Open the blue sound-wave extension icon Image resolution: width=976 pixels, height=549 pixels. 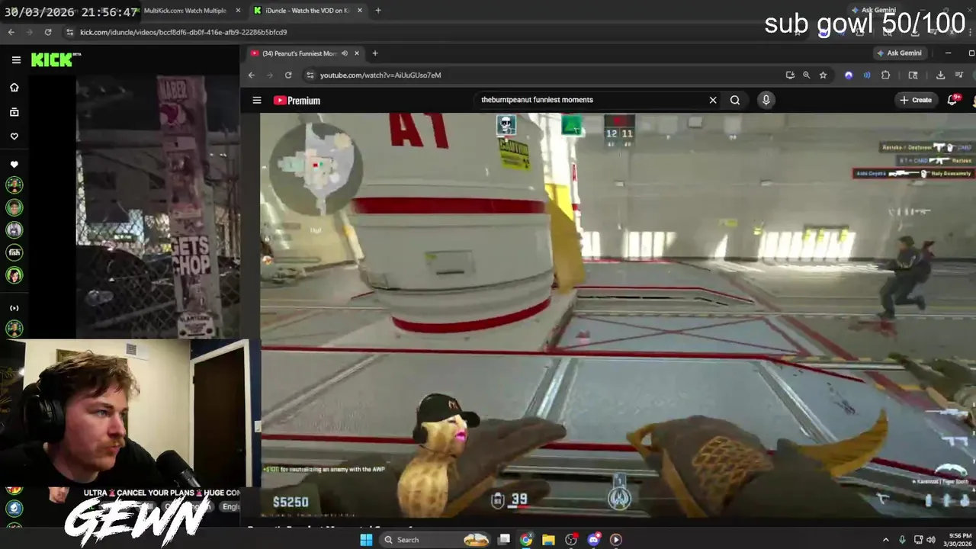867,75
